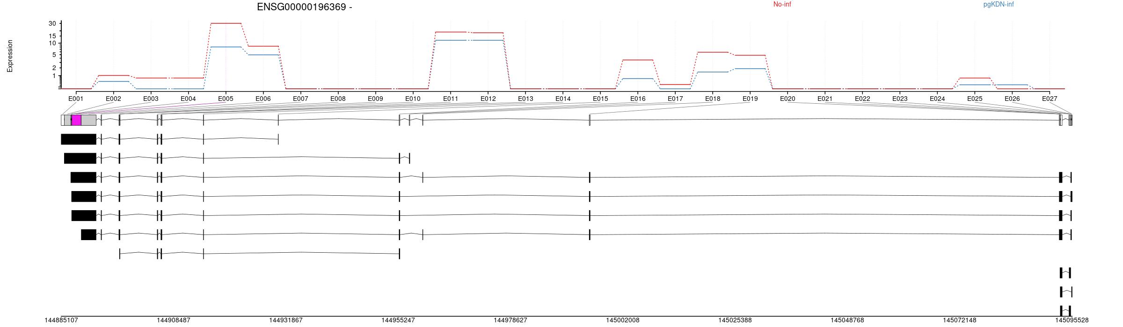
Task: Click genomic coordinate 145072148
Action: [960, 320]
